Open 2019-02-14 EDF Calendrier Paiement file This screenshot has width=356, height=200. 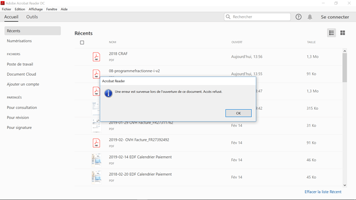tap(140, 157)
